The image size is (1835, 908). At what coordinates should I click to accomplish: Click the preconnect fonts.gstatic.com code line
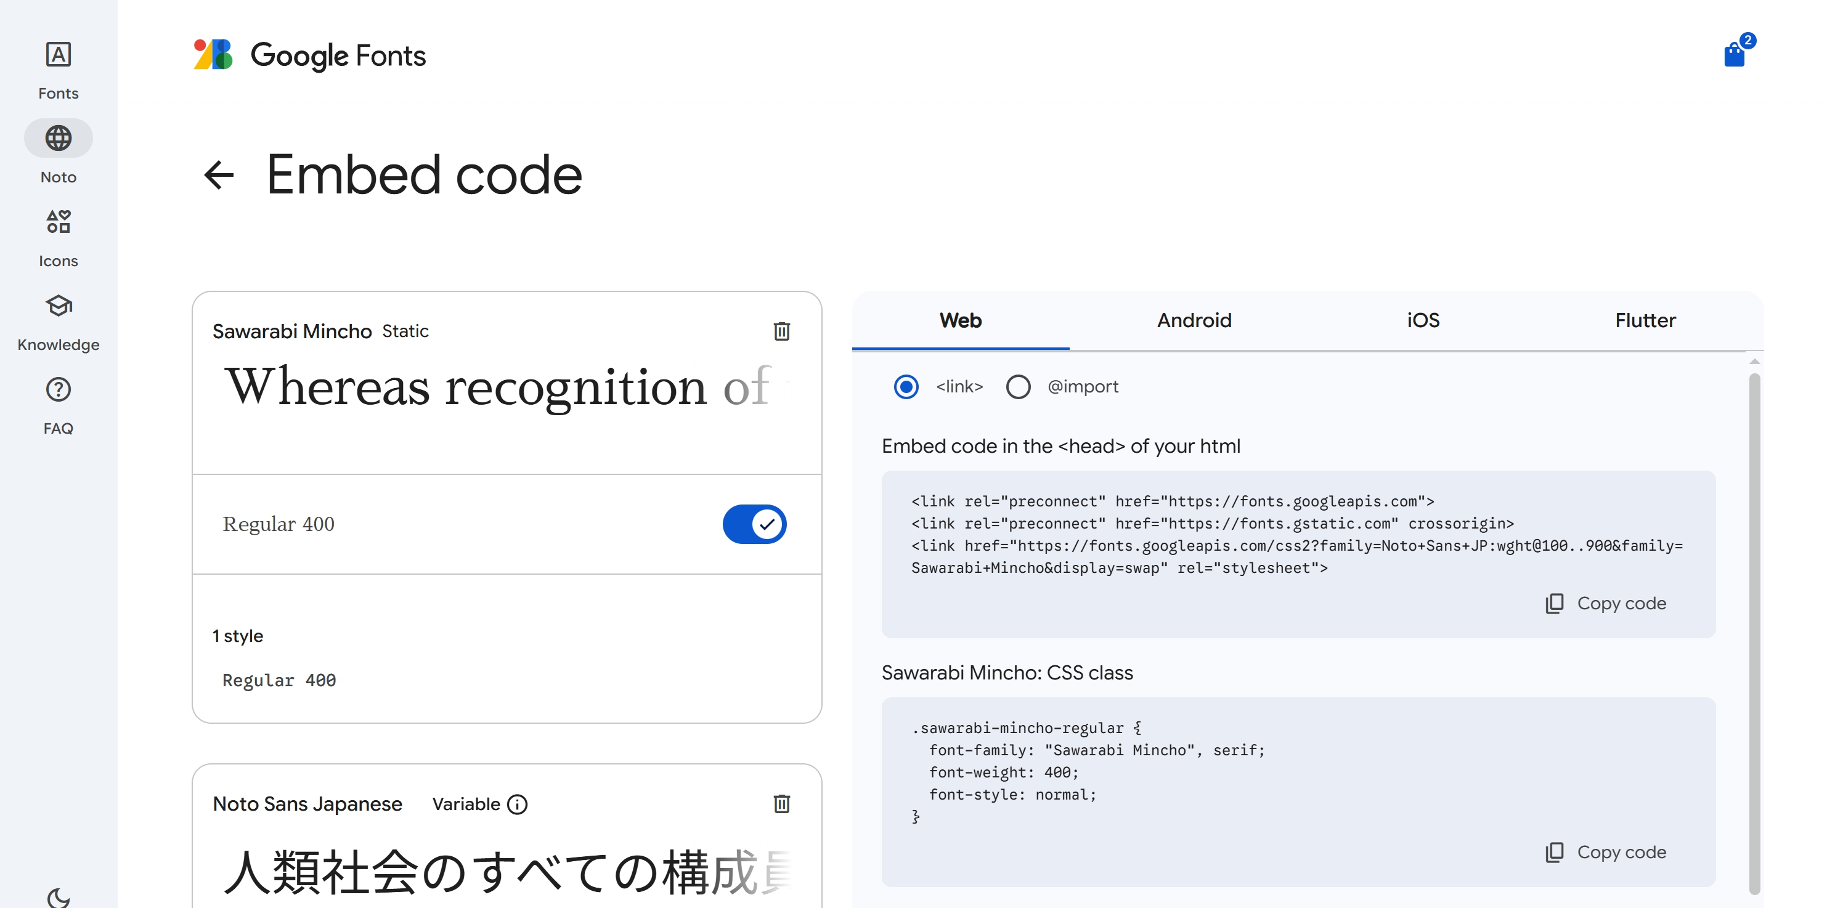tap(1213, 524)
